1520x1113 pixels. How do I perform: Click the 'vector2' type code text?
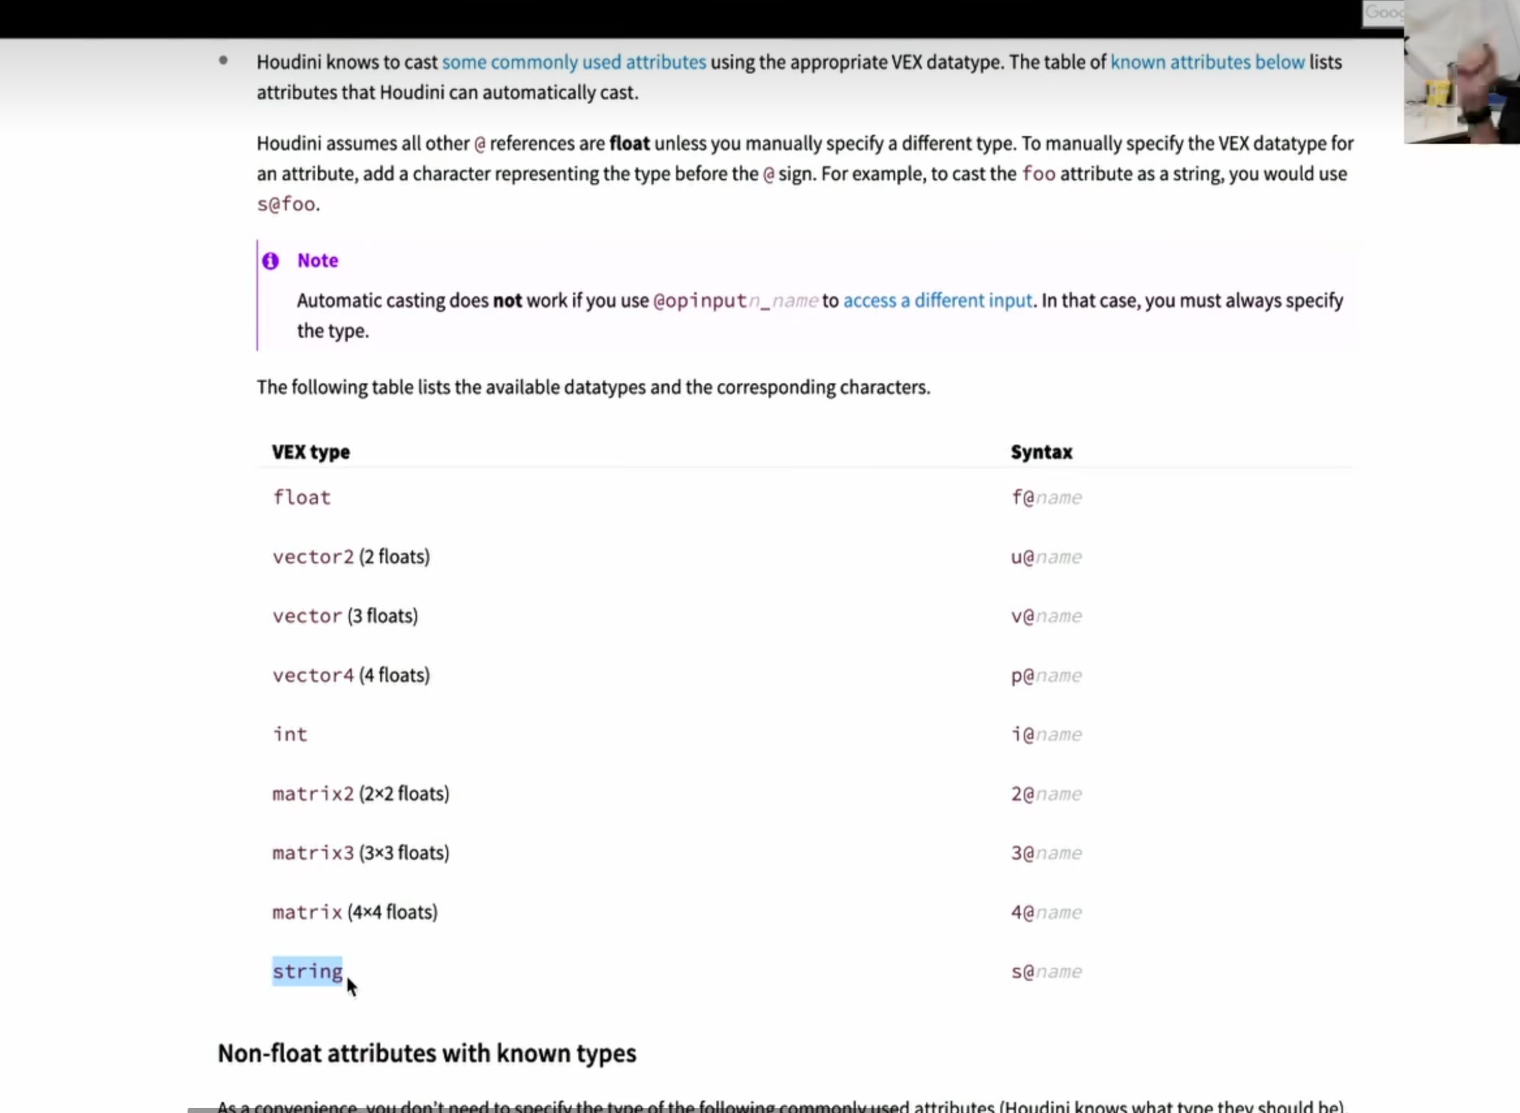tap(313, 556)
